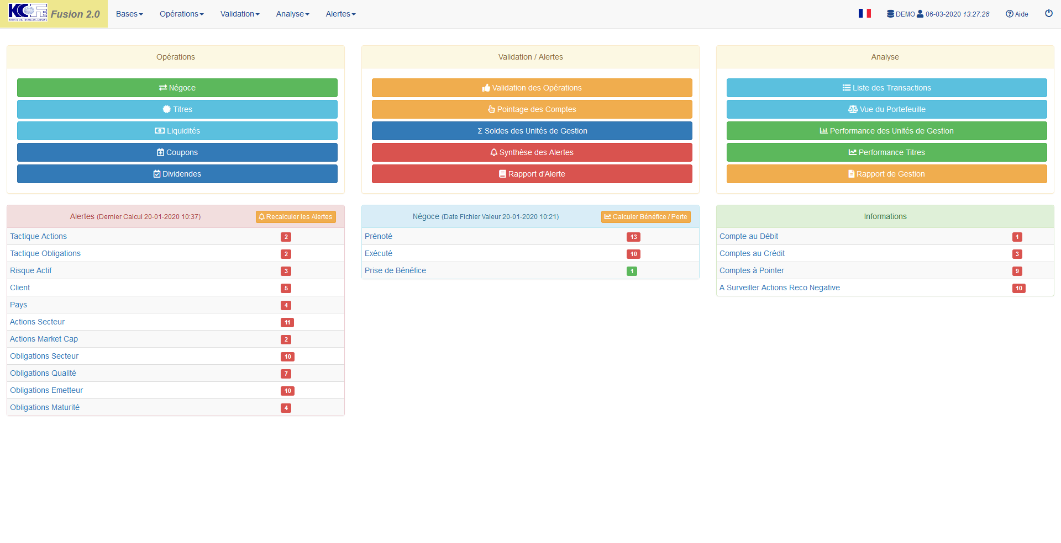Open Vue du Portefeuille
The image size is (1061, 543).
pos(886,109)
